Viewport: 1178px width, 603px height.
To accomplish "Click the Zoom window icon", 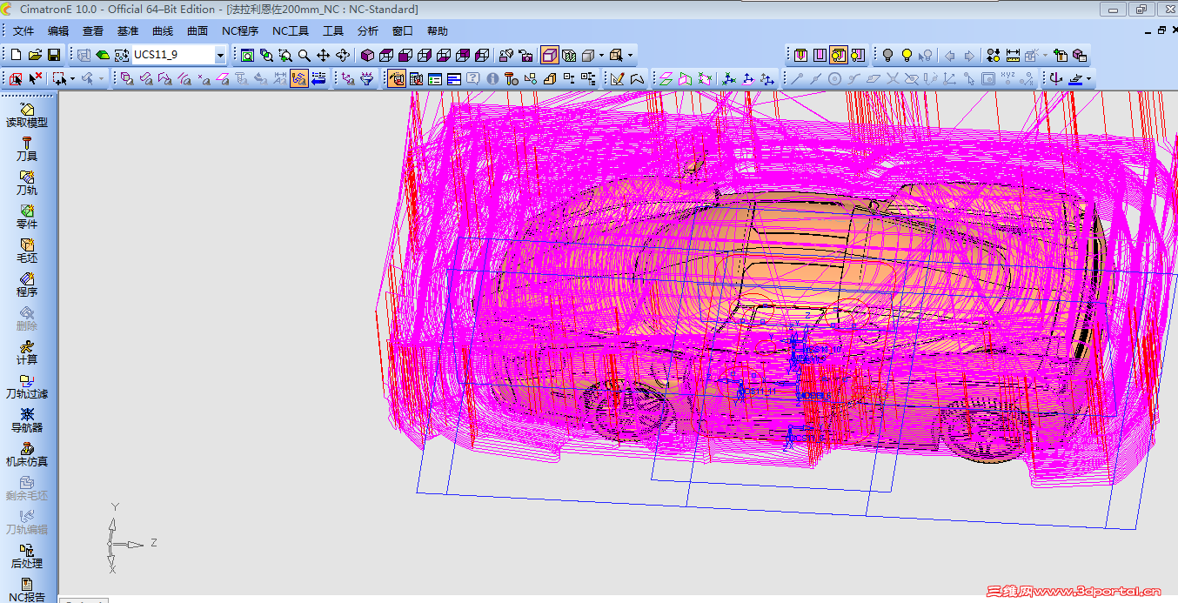I will [284, 55].
